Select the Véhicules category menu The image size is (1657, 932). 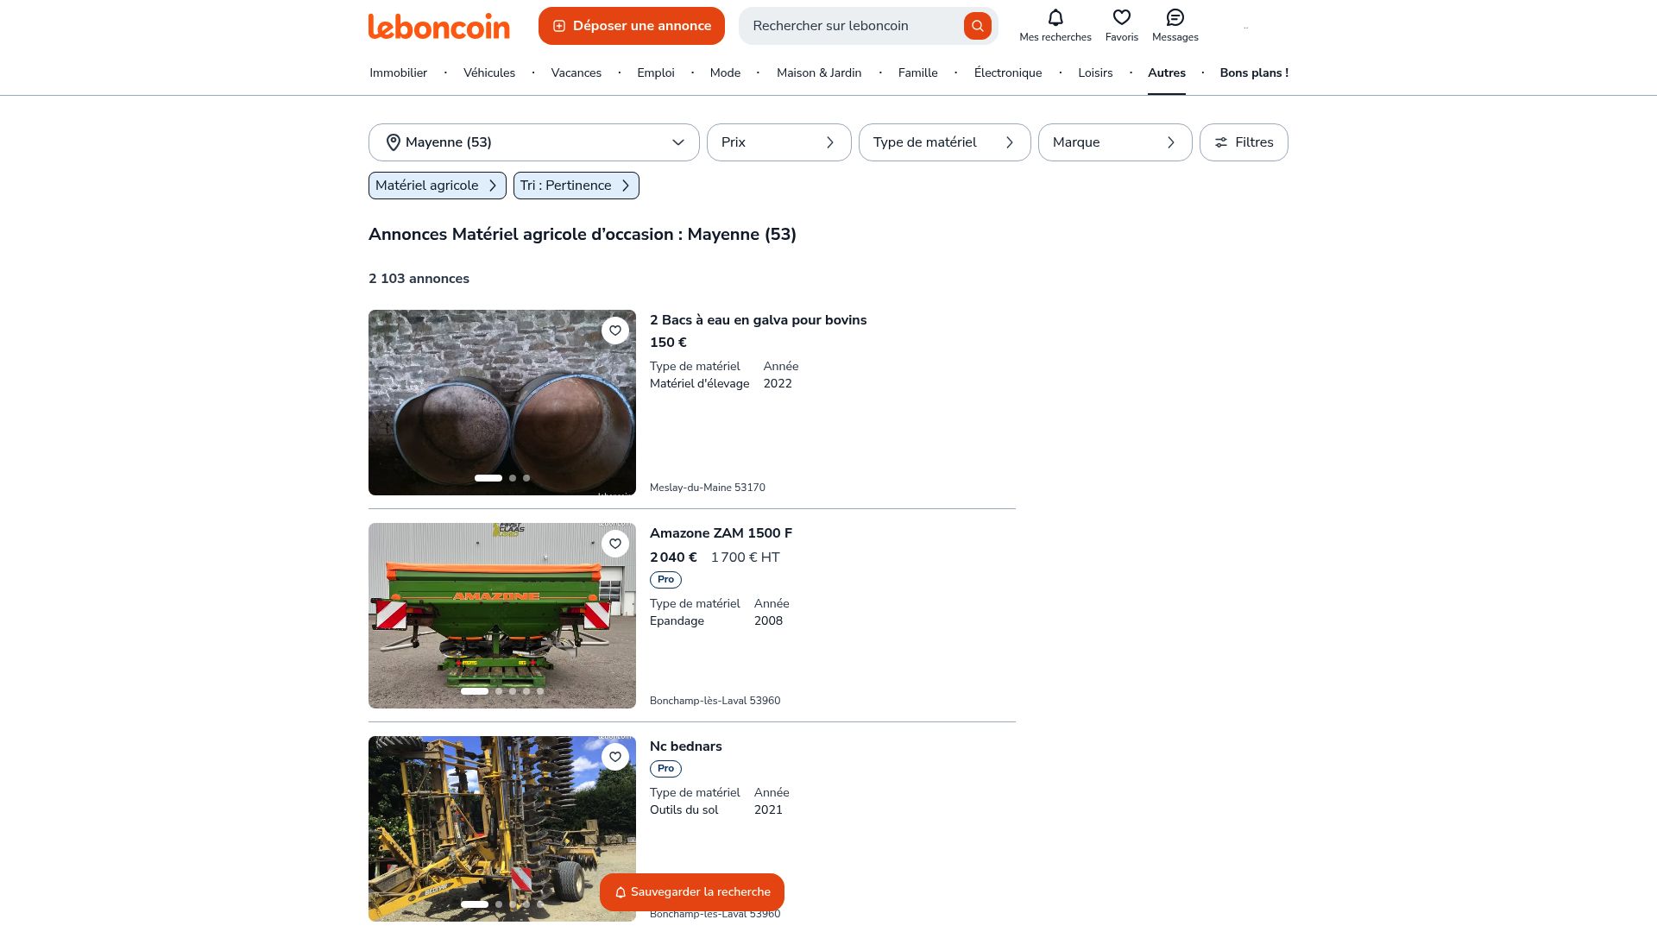(488, 72)
